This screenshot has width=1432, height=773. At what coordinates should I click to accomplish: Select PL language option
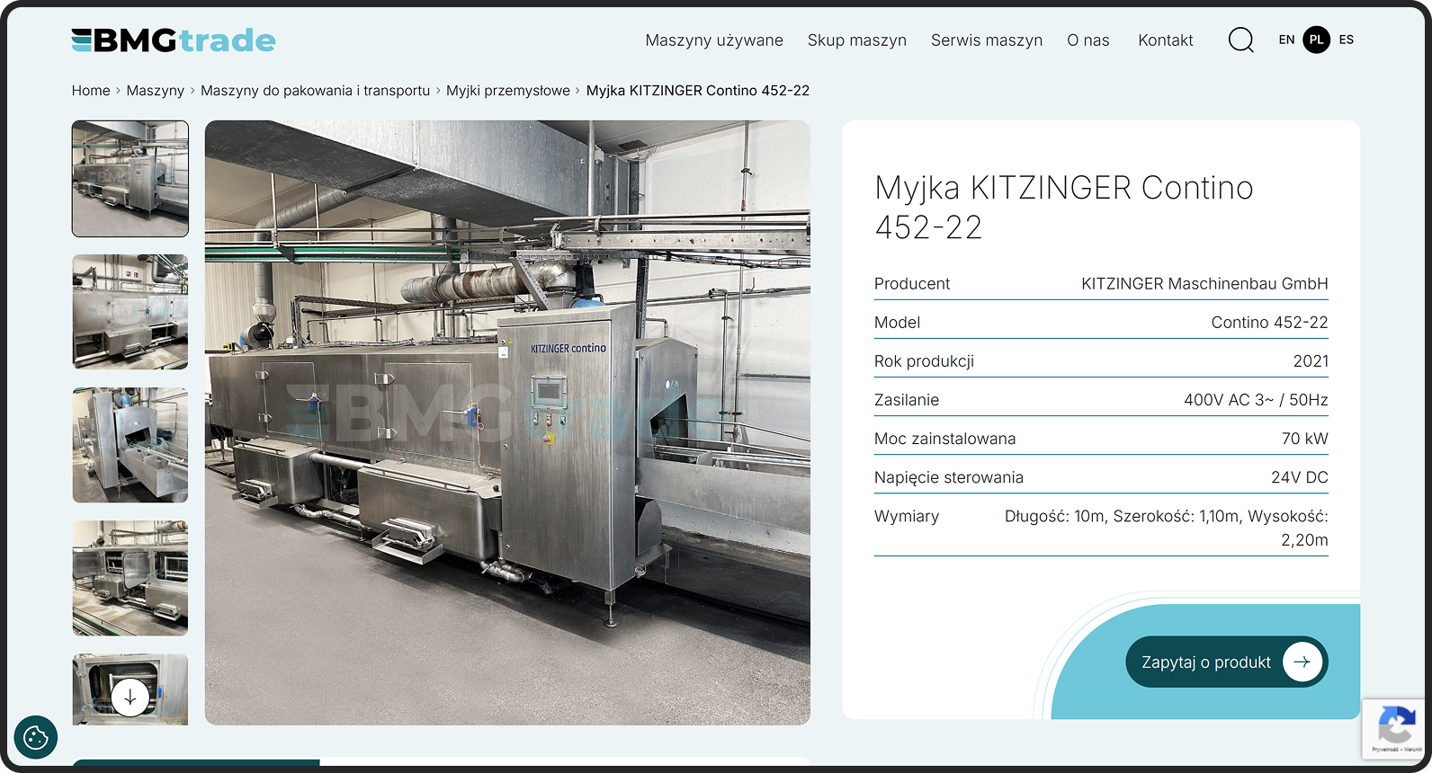coord(1317,40)
